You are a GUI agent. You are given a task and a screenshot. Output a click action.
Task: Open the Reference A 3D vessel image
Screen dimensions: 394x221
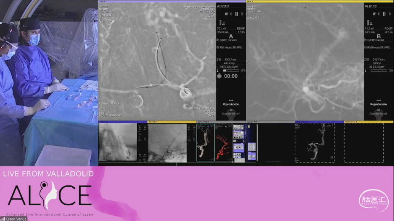click(315, 143)
